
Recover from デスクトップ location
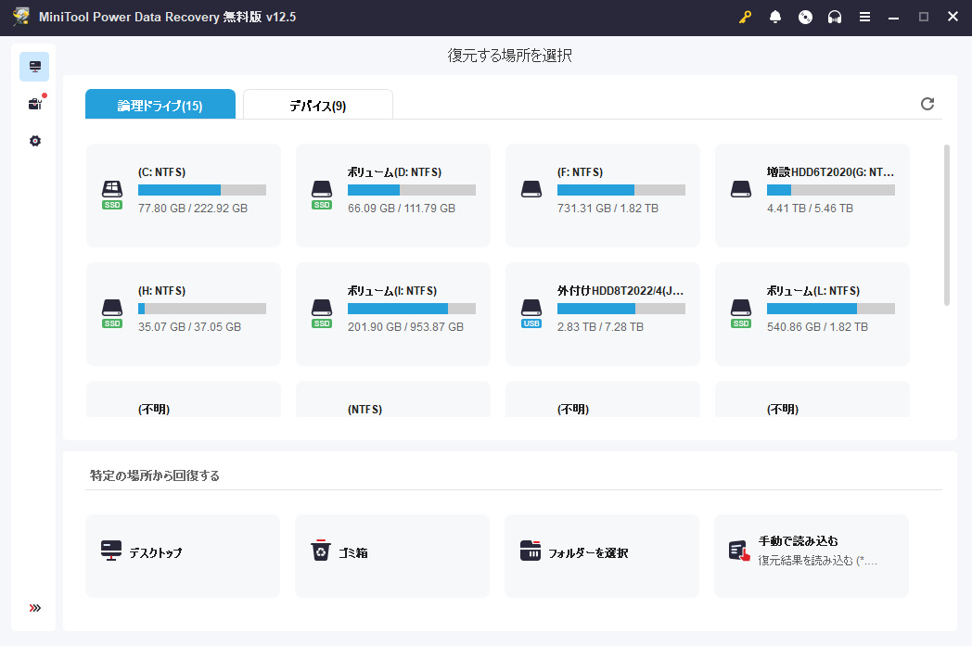point(182,556)
